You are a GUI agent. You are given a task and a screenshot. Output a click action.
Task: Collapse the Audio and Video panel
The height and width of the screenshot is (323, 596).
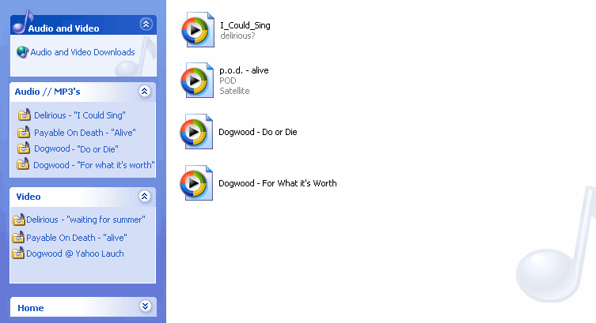tap(146, 24)
